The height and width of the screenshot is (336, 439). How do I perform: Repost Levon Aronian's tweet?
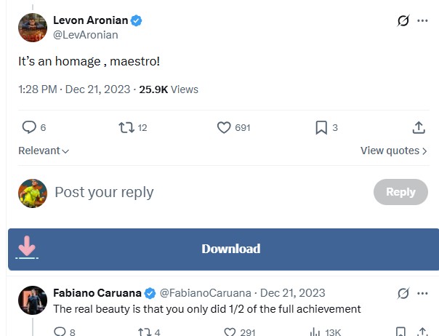[126, 127]
